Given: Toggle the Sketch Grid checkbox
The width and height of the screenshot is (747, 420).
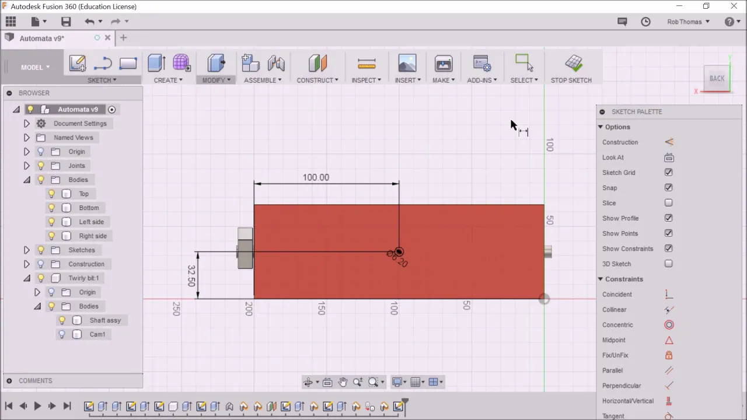Looking at the screenshot, I should click(669, 173).
